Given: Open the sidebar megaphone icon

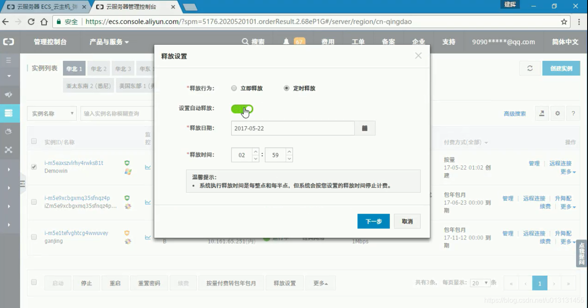Looking at the screenshot, I should pyautogui.click(x=9, y=94).
